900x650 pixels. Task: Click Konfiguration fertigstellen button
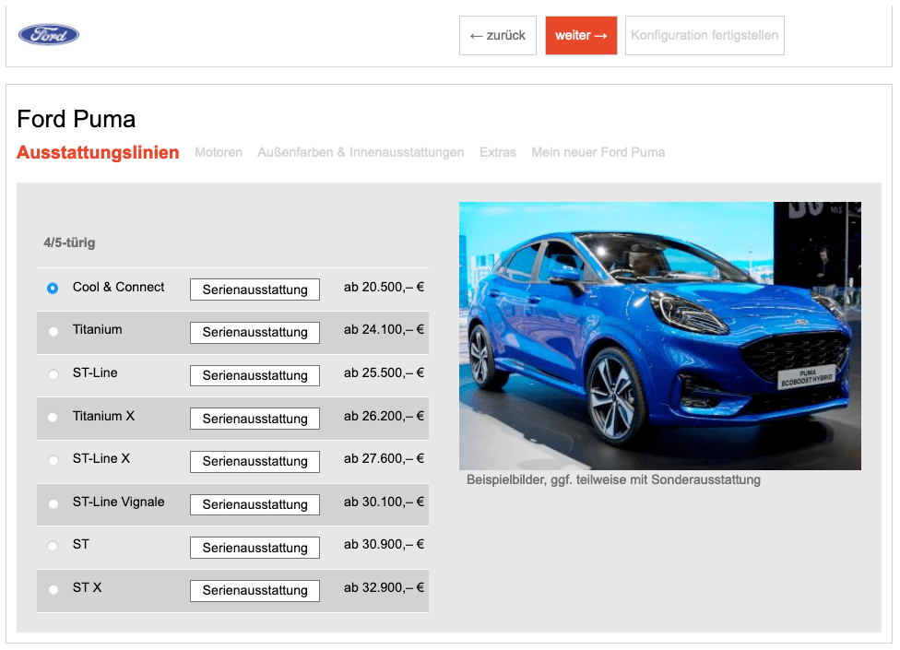point(705,36)
